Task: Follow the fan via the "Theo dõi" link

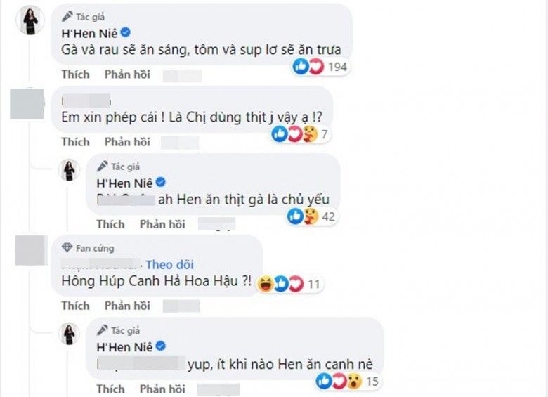Action: coord(169,265)
